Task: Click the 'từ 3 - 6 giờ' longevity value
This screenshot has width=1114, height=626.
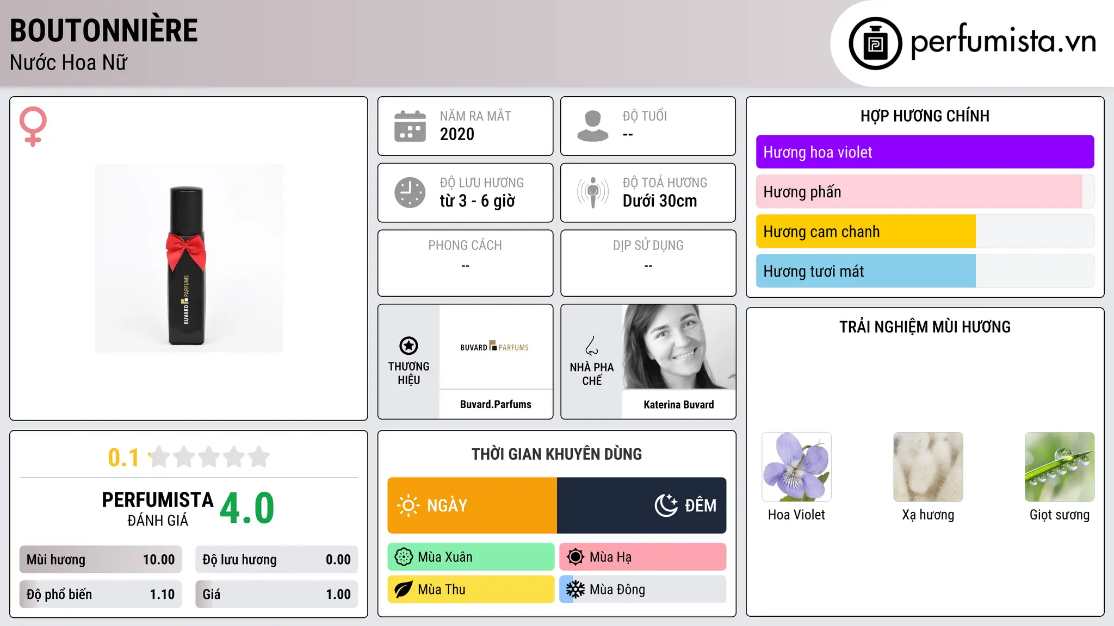Action: click(478, 201)
